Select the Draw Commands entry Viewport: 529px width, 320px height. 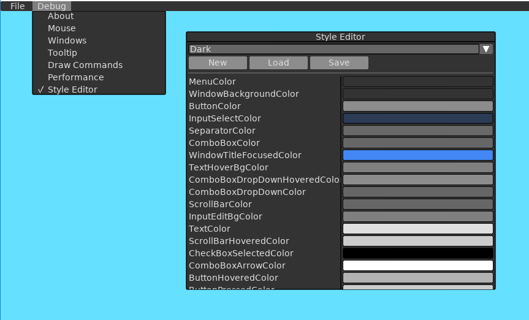[85, 65]
